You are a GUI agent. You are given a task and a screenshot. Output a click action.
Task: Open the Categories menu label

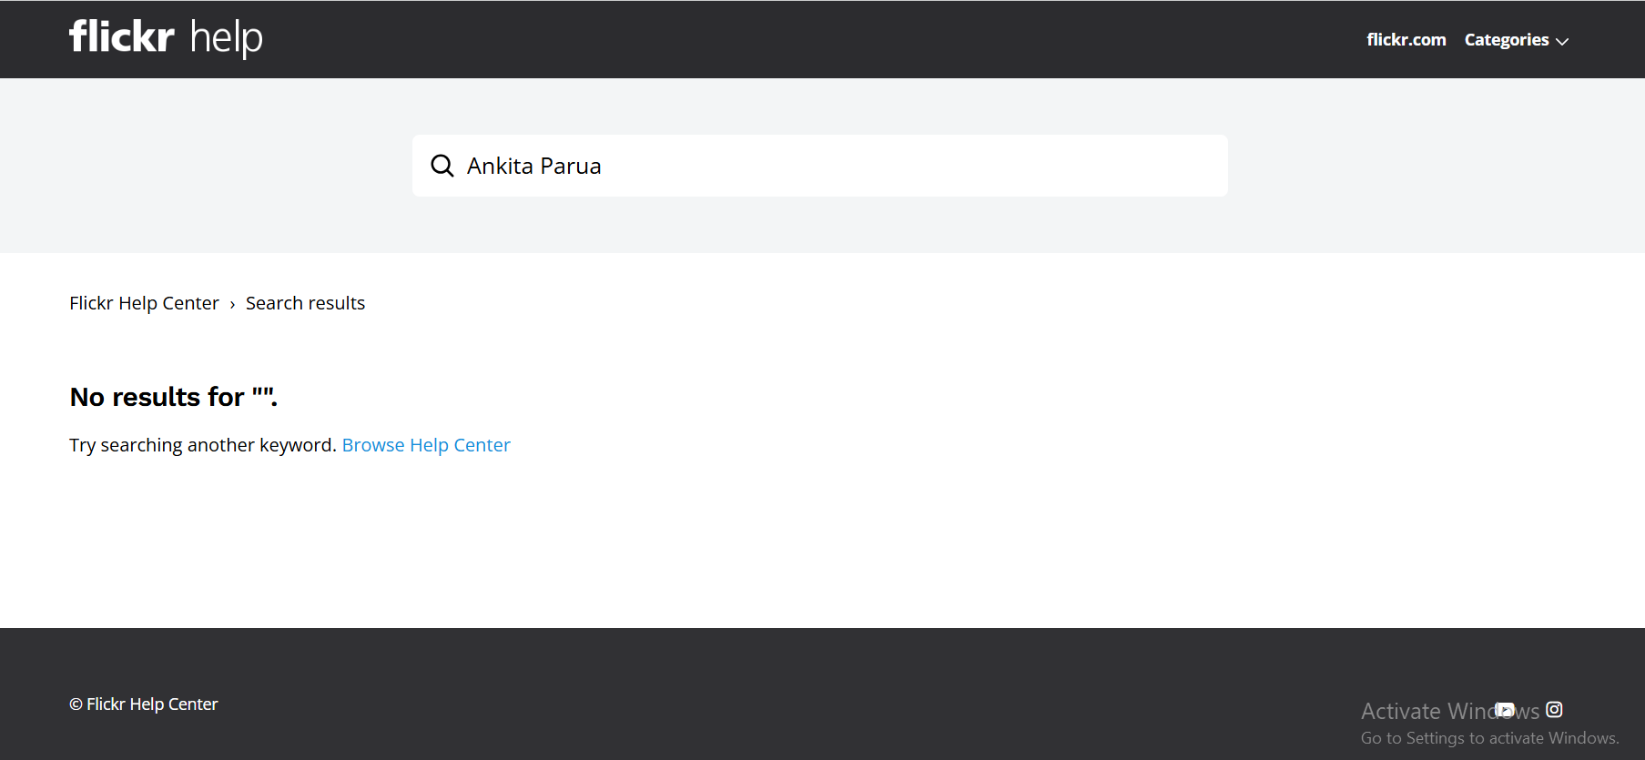tap(1506, 40)
